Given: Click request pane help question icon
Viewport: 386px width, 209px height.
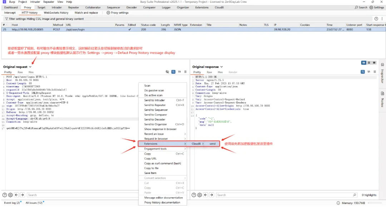Looking at the screenshot, I should click(x=4, y=195).
